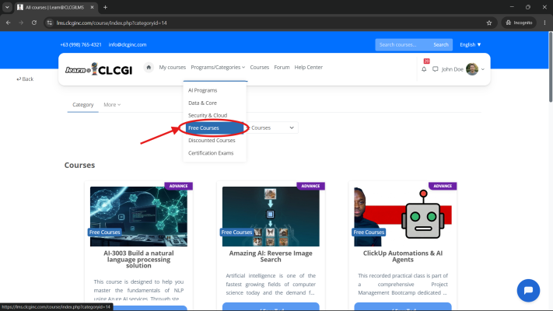View site information icon in address bar
This screenshot has height=311, width=553.
pyautogui.click(x=49, y=23)
